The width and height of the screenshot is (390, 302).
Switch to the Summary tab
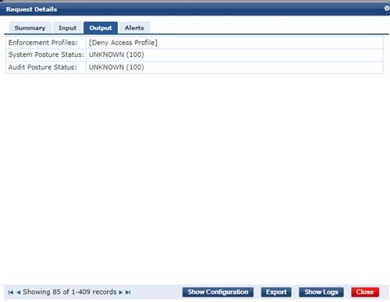pyautogui.click(x=30, y=28)
